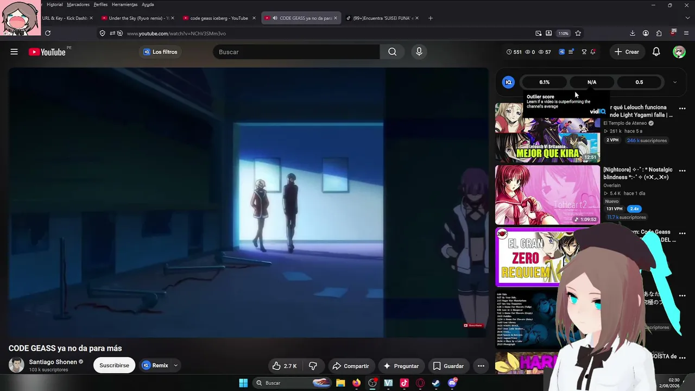Dislike the video with thumbs down
695x391 pixels.
pos(313,365)
